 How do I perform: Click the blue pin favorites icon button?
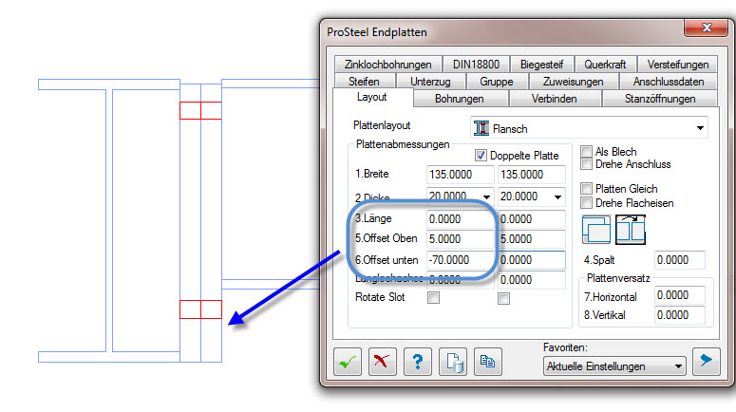(706, 362)
